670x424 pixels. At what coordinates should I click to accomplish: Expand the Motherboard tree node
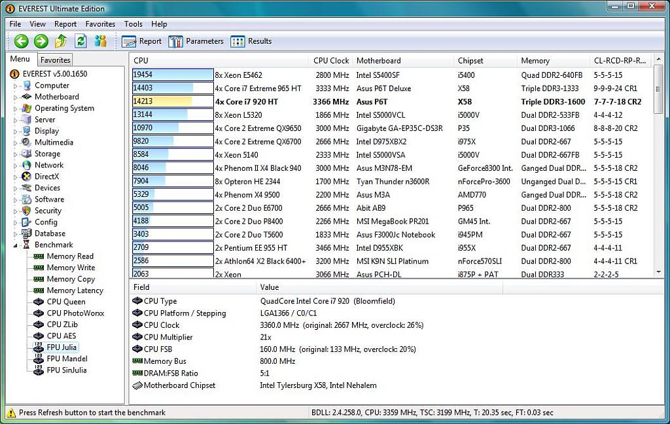coord(16,97)
